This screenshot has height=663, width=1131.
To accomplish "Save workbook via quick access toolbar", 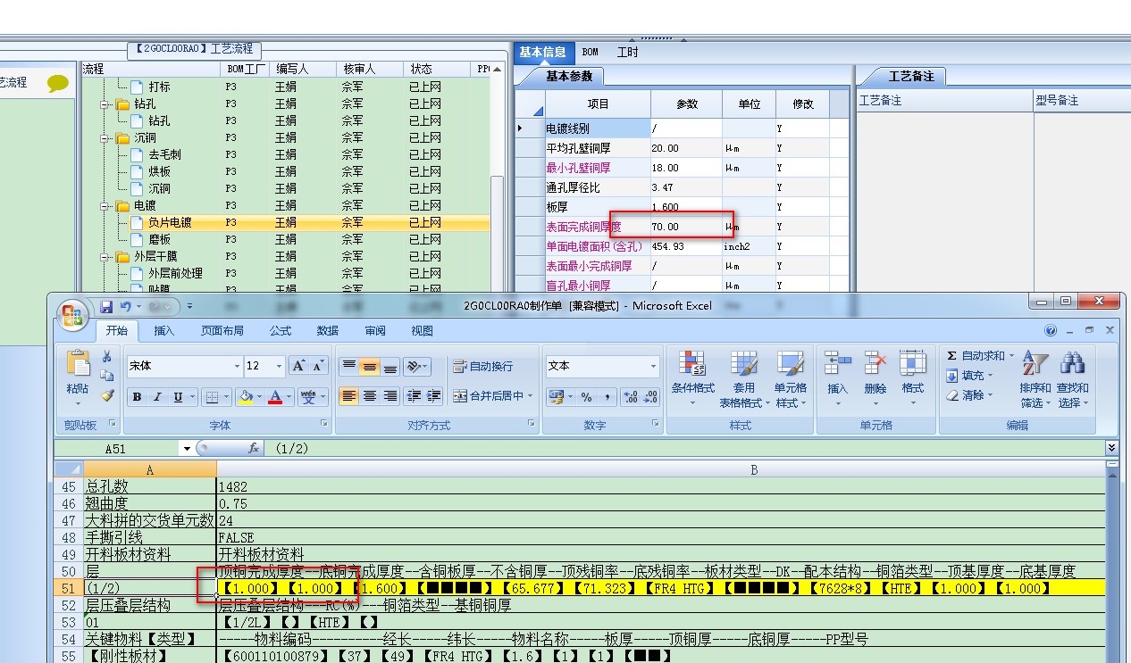I will click(x=106, y=306).
